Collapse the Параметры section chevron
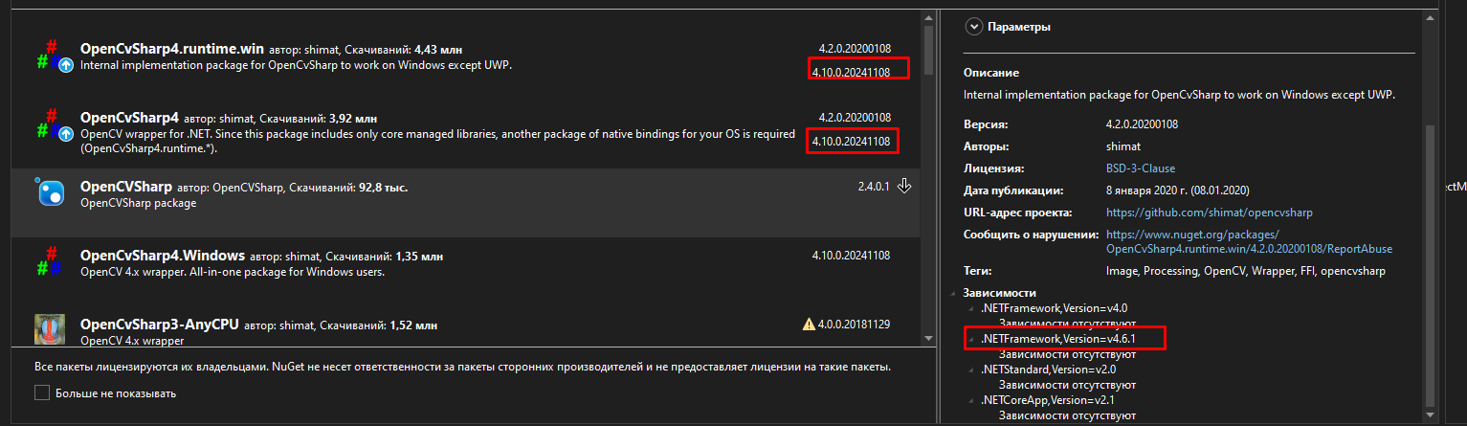 point(974,27)
